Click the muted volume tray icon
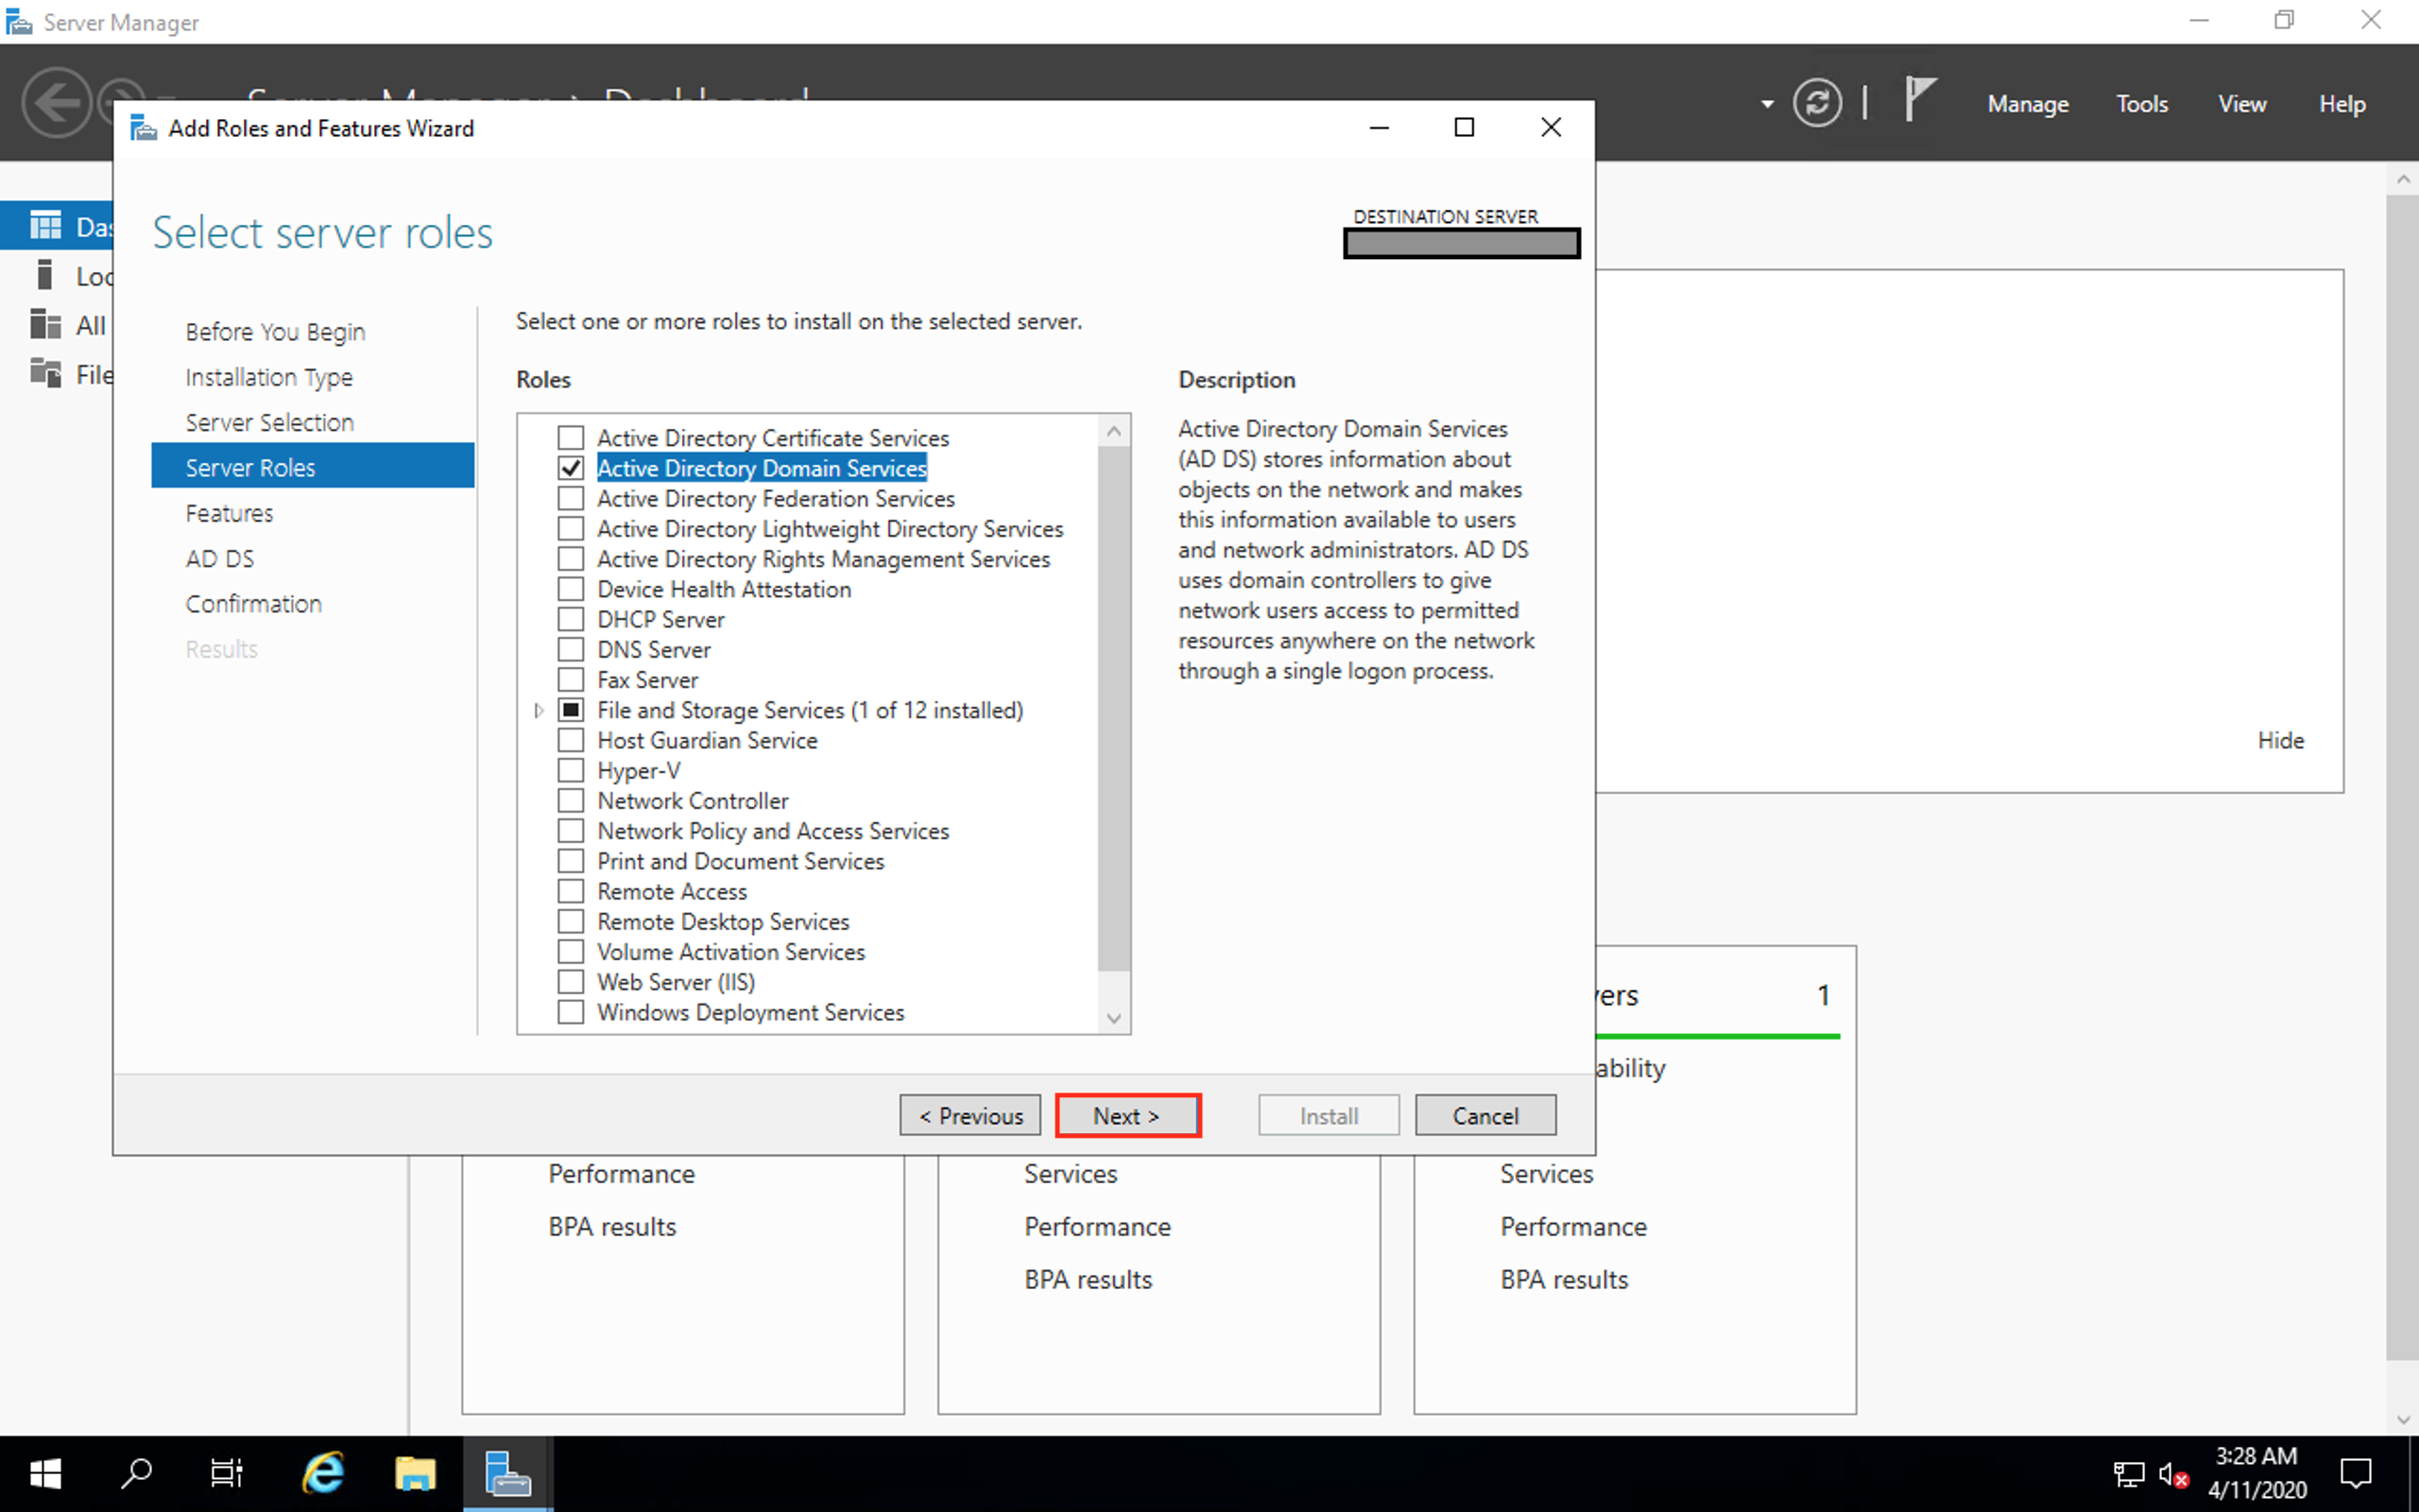 [2173, 1474]
